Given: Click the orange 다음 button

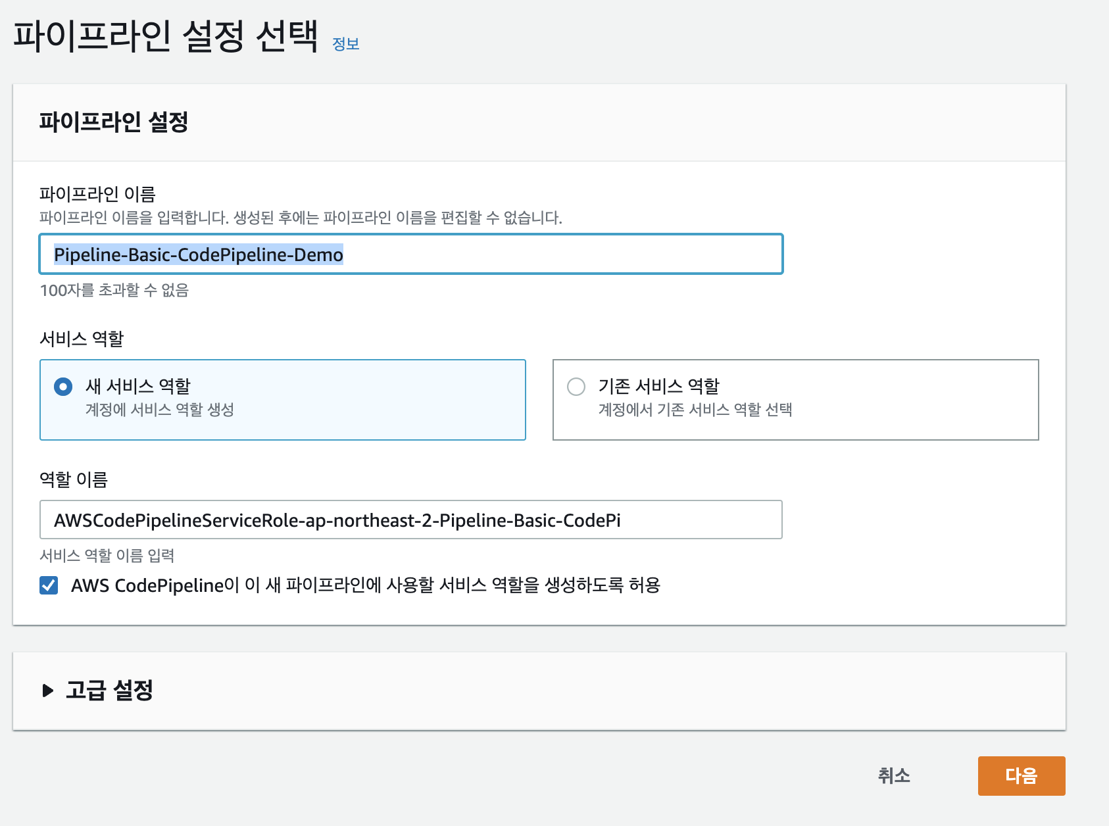Looking at the screenshot, I should [x=1022, y=776].
